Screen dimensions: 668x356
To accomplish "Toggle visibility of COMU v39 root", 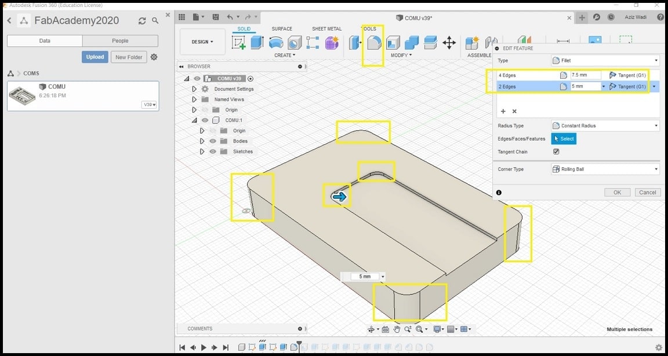I will click(x=197, y=79).
